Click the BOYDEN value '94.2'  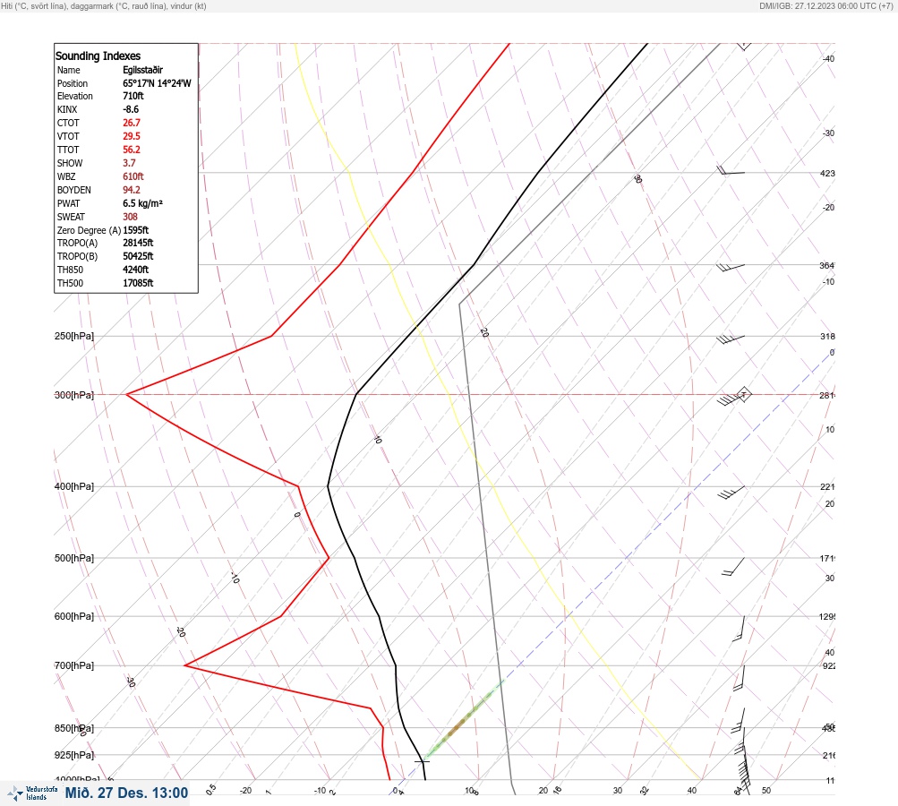[x=131, y=190]
